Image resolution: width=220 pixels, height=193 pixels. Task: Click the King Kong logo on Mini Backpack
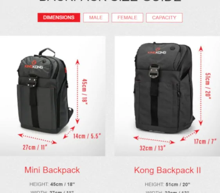point(34,65)
